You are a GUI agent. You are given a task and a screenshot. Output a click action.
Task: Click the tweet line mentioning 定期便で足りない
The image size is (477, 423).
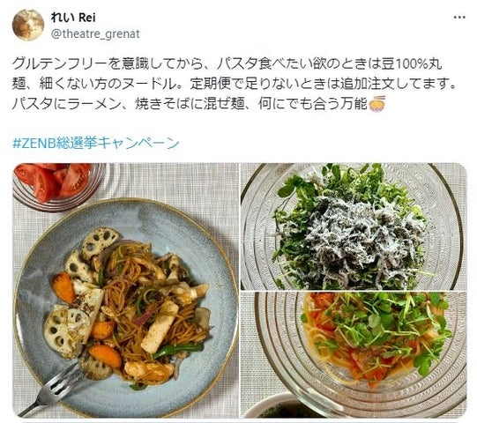(x=235, y=84)
